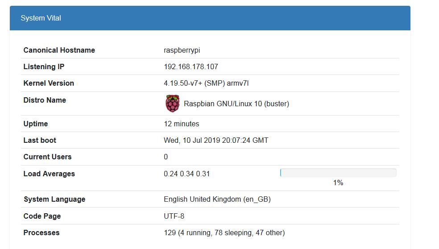This screenshot has height=249, width=439.
Task: Click the IP address 192.168.178.107
Action: [x=191, y=67]
